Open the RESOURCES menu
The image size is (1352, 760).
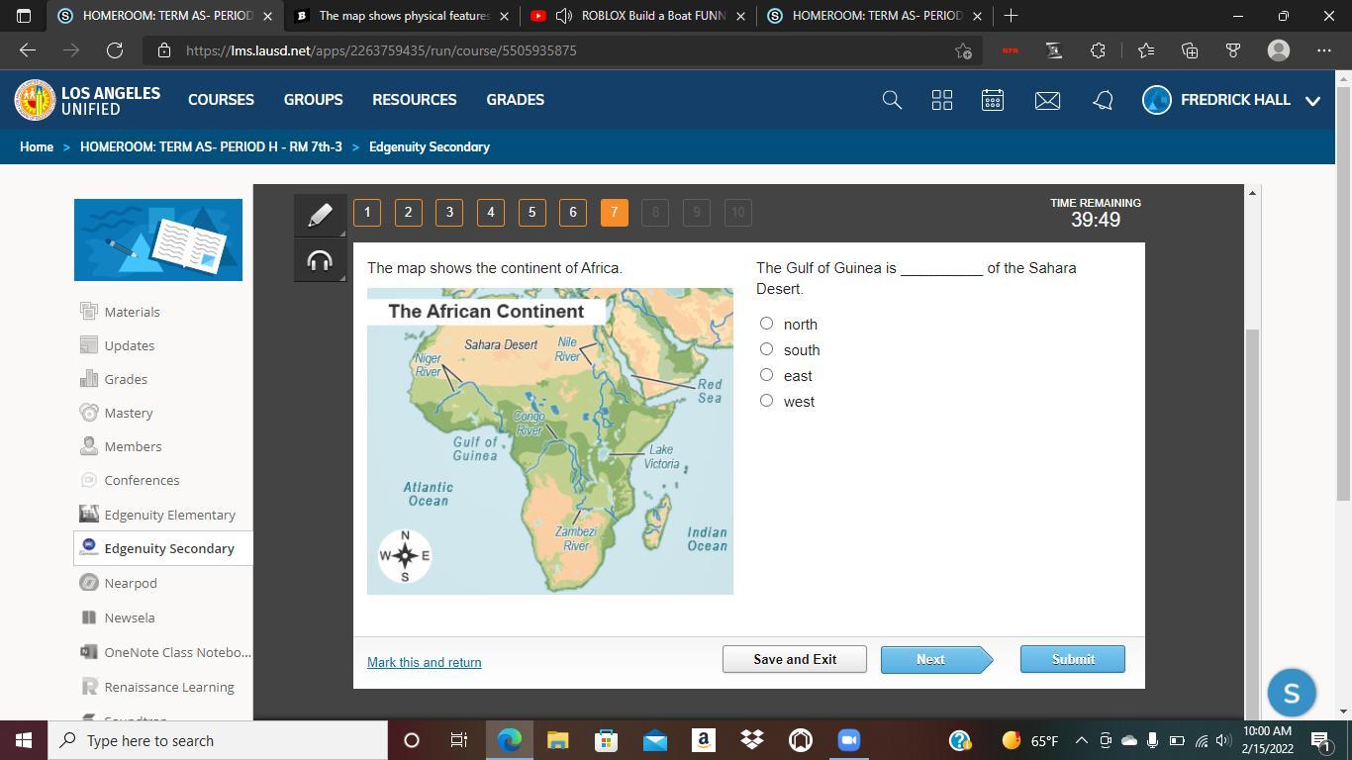[414, 100]
